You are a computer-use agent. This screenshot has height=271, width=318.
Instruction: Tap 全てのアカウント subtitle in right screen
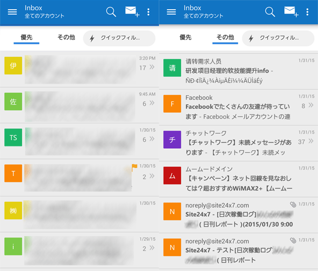[x=204, y=16]
